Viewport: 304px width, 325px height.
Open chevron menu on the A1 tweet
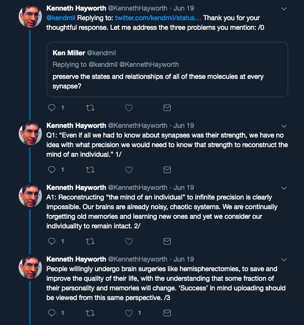284,188
